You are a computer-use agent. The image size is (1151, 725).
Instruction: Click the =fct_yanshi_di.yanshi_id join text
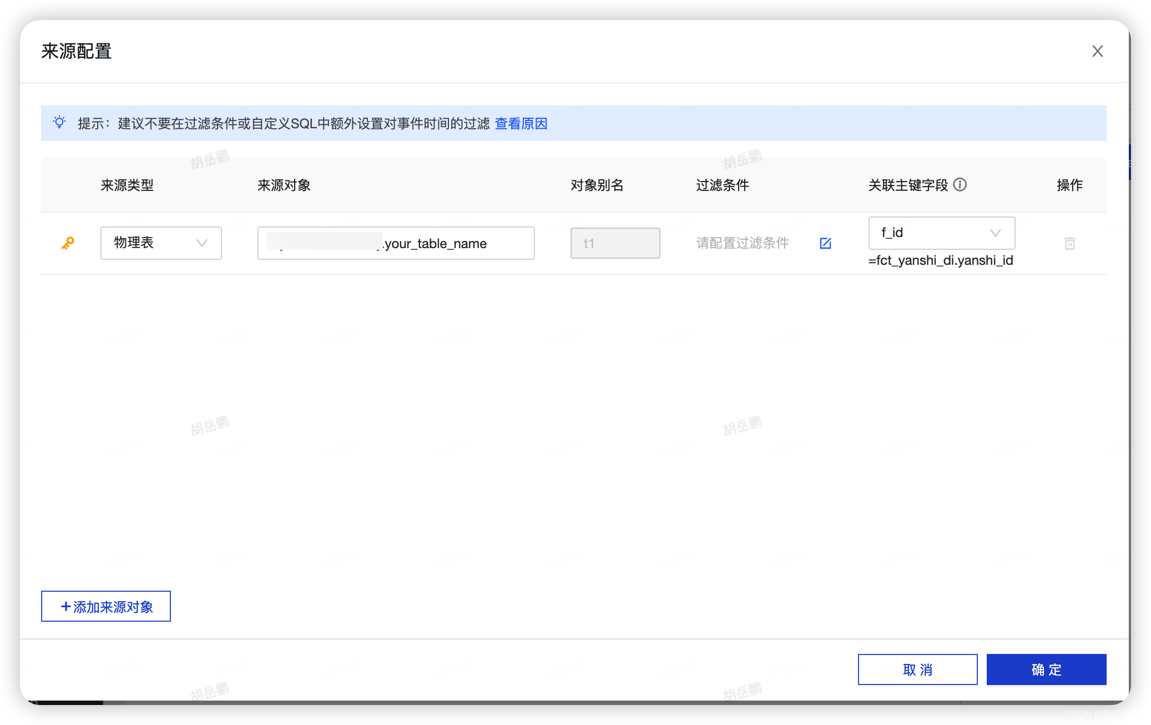940,260
